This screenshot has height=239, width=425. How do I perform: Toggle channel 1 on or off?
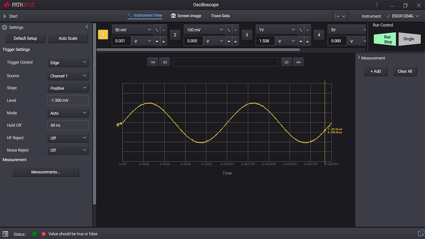pos(103,35)
